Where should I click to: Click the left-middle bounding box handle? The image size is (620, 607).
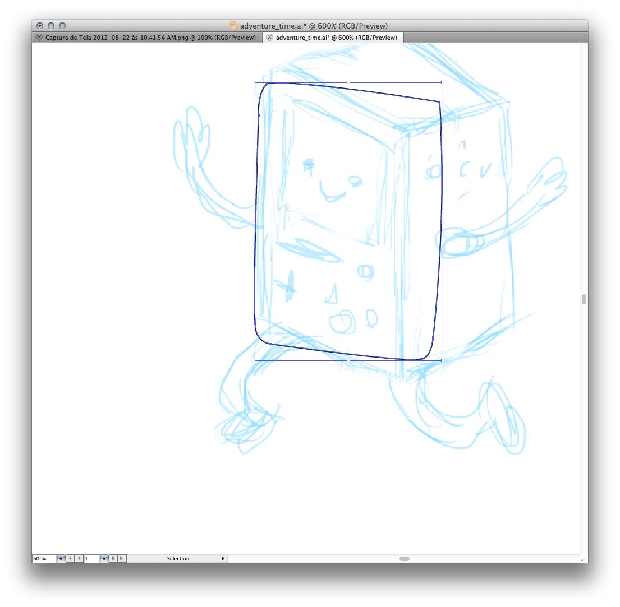tap(254, 221)
